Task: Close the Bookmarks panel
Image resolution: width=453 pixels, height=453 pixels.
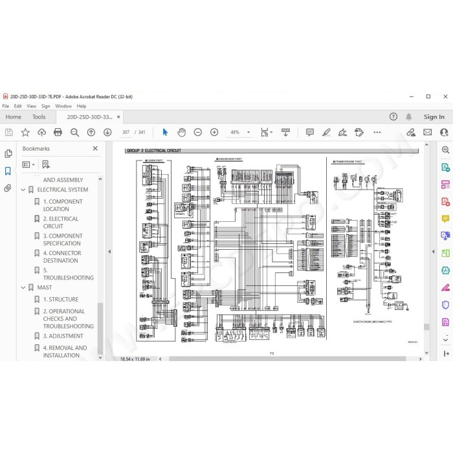Action: point(95,148)
